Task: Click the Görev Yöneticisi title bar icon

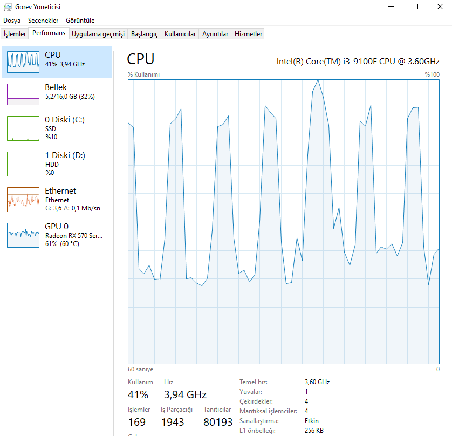Action: (8, 7)
